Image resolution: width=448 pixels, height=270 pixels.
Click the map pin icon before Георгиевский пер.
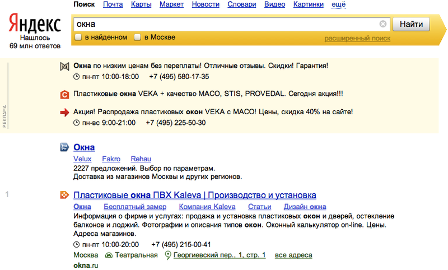click(168, 255)
